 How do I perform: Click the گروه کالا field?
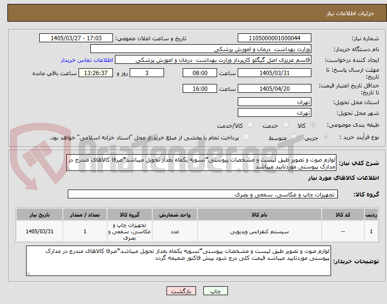(203, 194)
